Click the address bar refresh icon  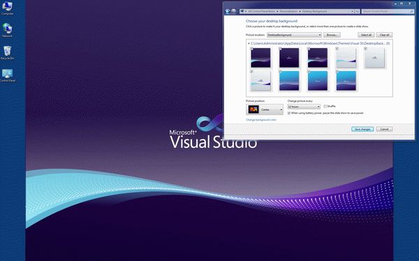(358, 11)
